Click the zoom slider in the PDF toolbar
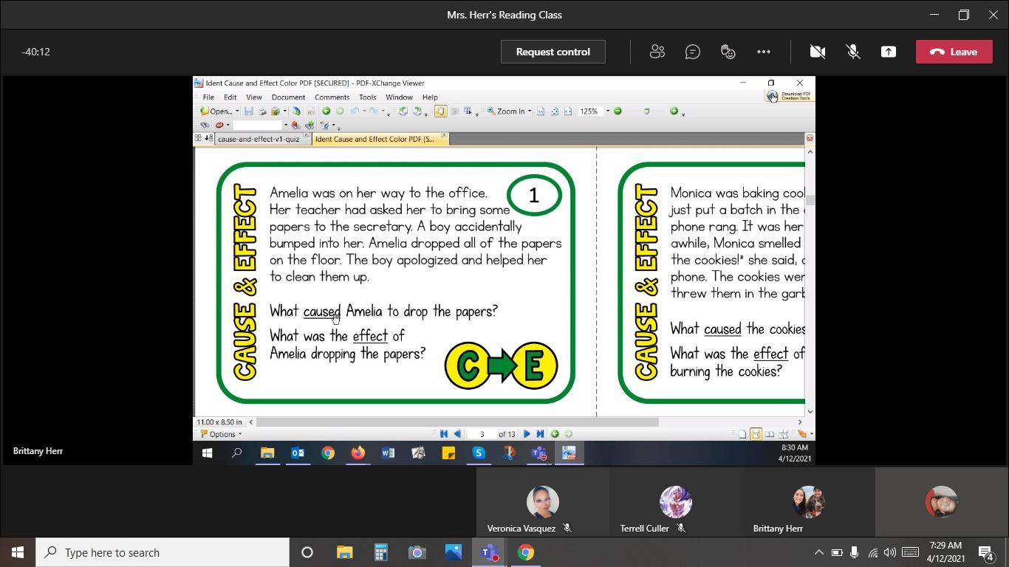Image resolution: width=1009 pixels, height=567 pixels. point(646,111)
